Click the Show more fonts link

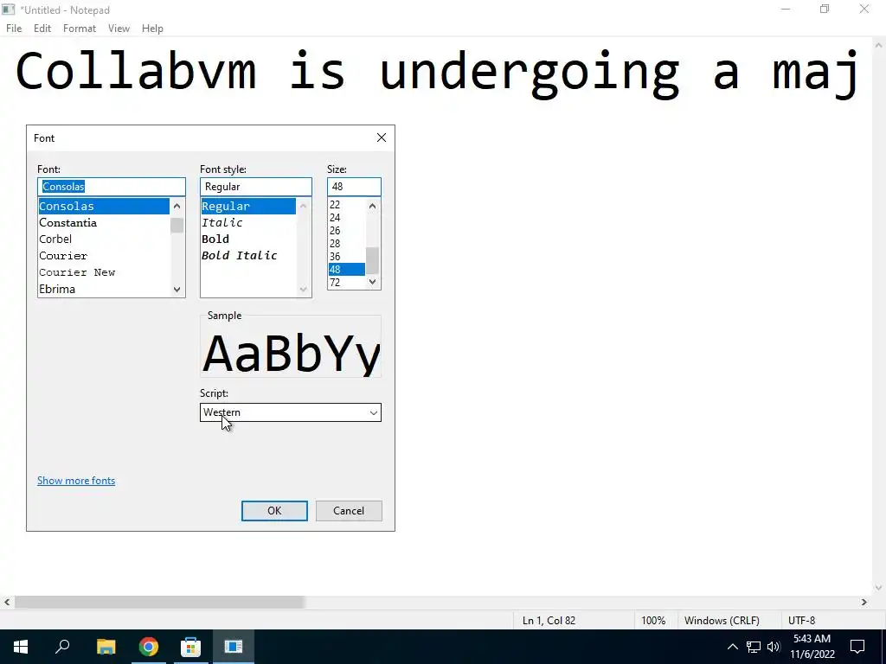[x=76, y=481]
